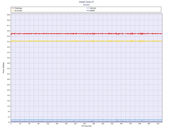The image size is (173, 129).
Task: Click the 32.3 y-axis label
Action: point(9,74)
